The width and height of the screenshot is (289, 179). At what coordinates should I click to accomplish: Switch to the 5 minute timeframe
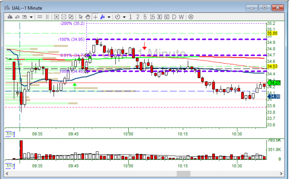point(145,17)
